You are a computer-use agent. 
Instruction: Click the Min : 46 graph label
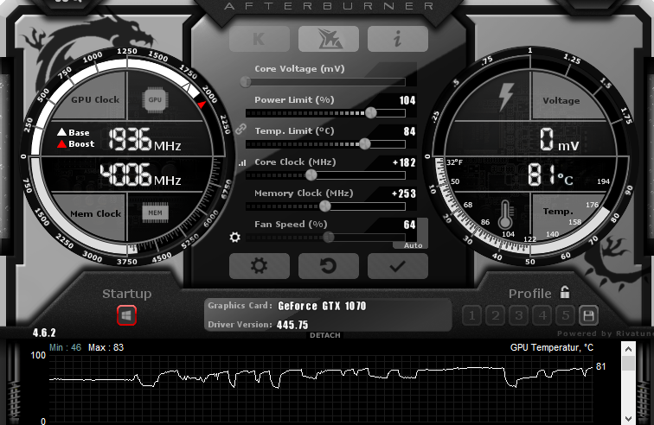click(x=65, y=347)
